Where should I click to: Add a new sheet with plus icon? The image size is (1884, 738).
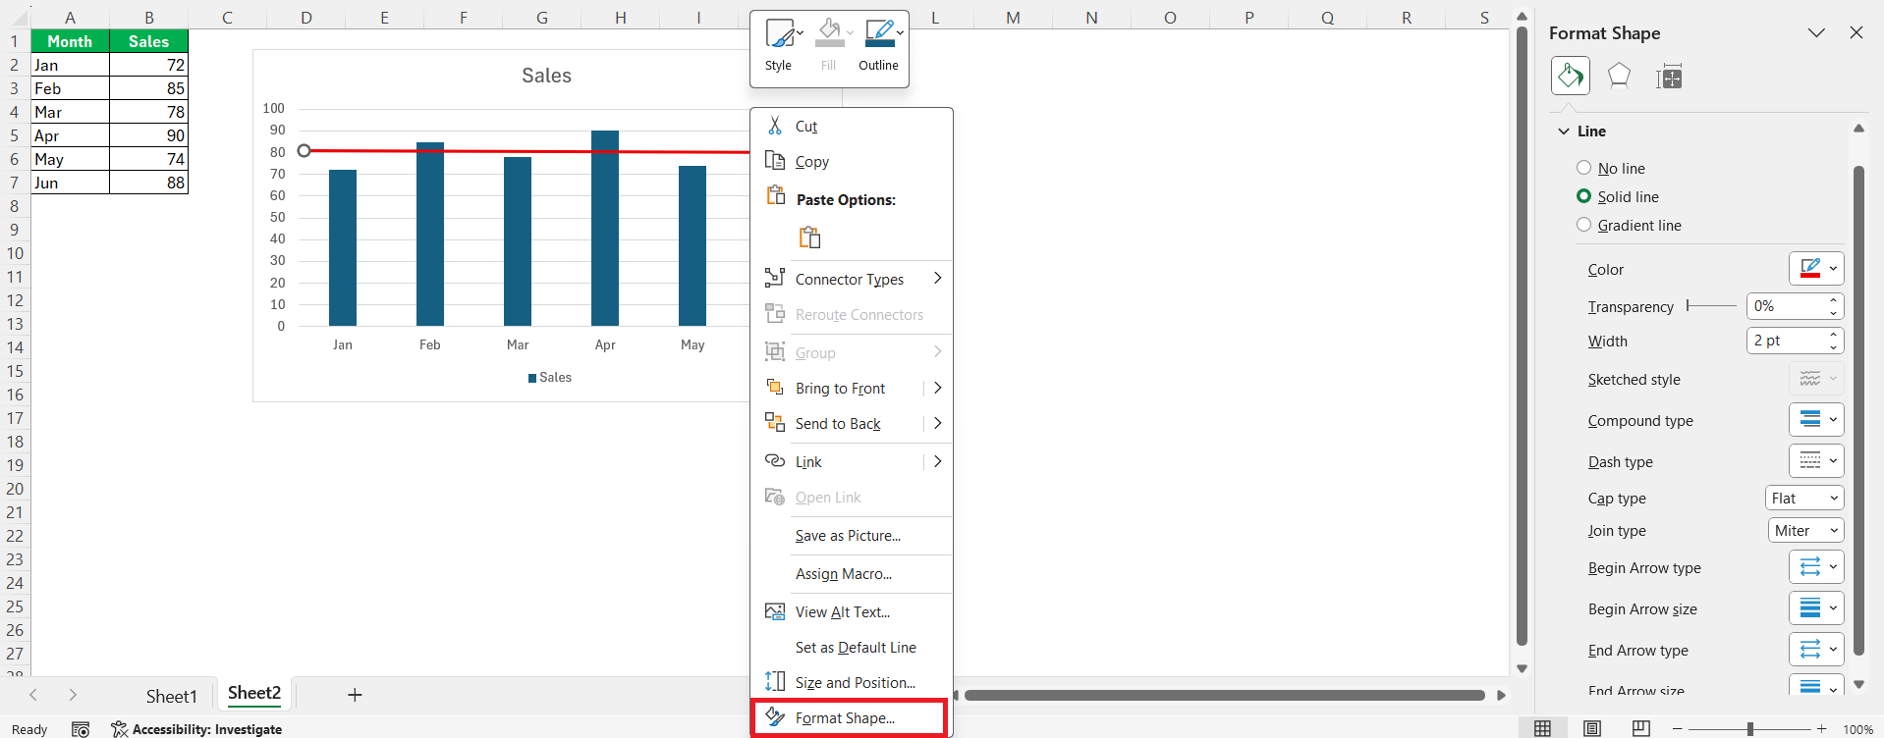tap(355, 695)
